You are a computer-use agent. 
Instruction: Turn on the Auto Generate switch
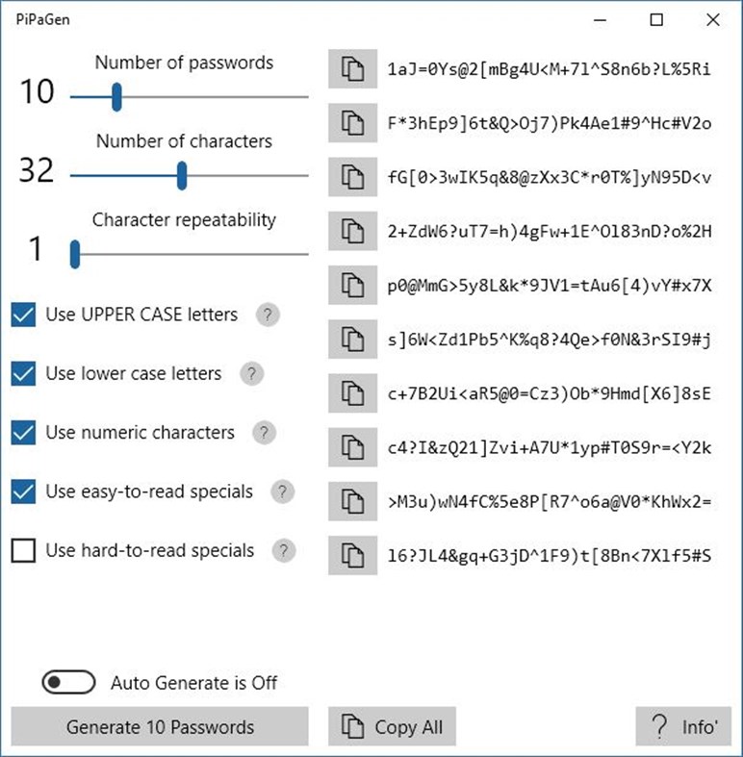pyautogui.click(x=68, y=682)
